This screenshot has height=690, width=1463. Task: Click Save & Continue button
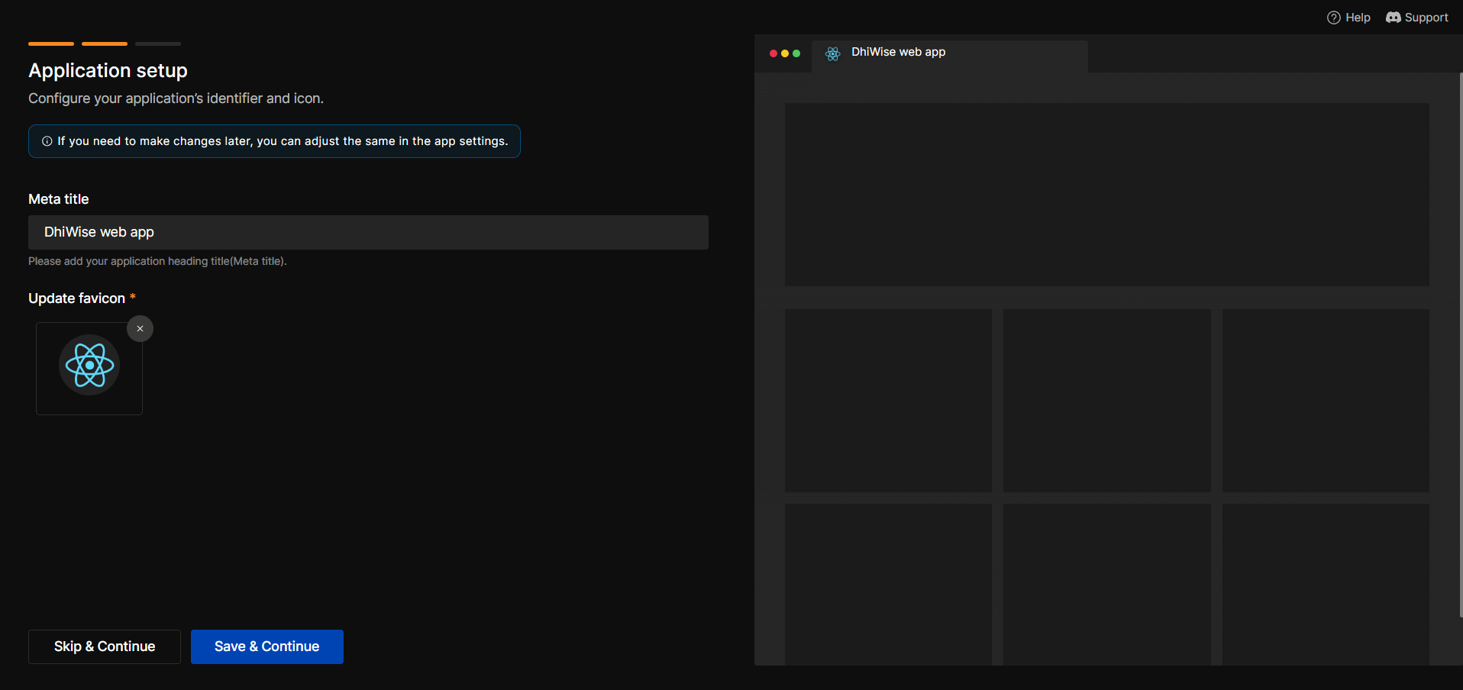(267, 646)
